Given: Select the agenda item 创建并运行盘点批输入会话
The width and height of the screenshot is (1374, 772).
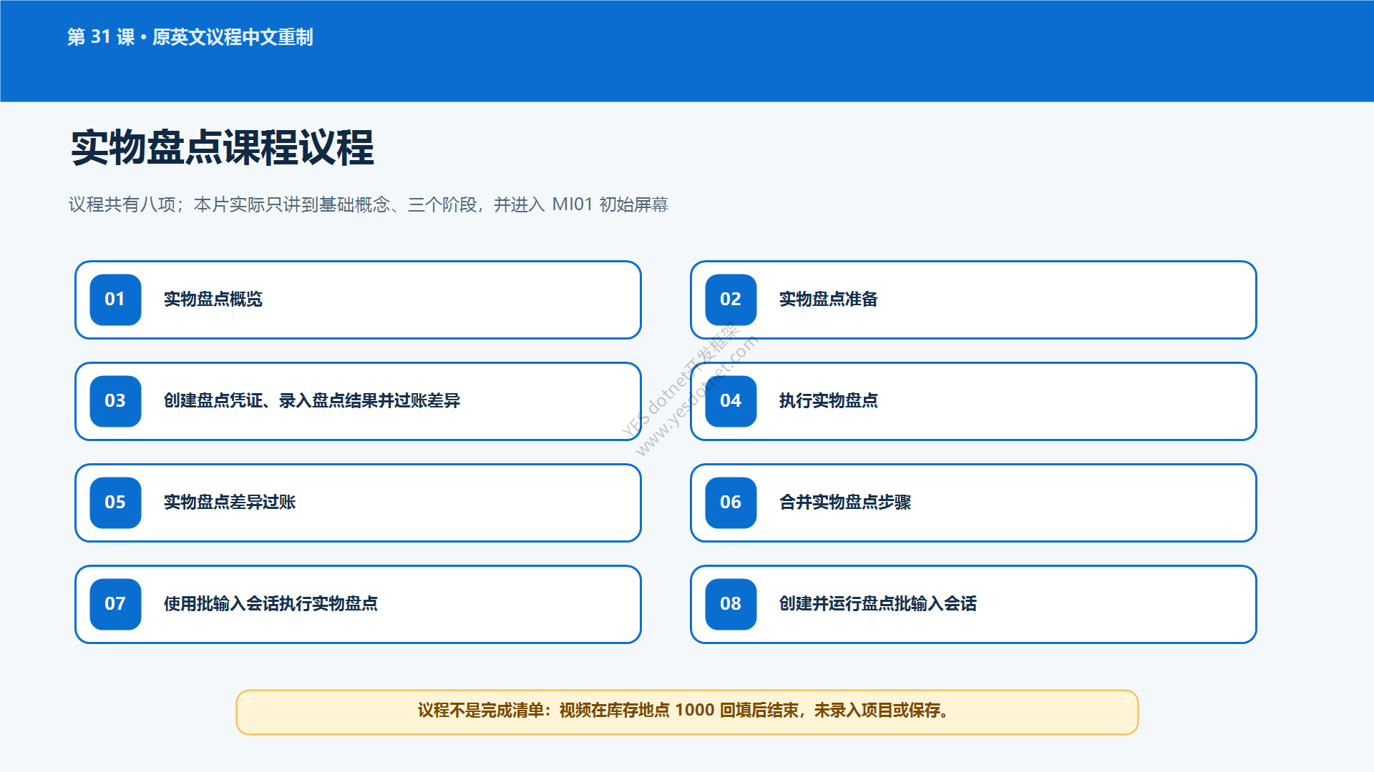Looking at the screenshot, I should pyautogui.click(x=973, y=604).
